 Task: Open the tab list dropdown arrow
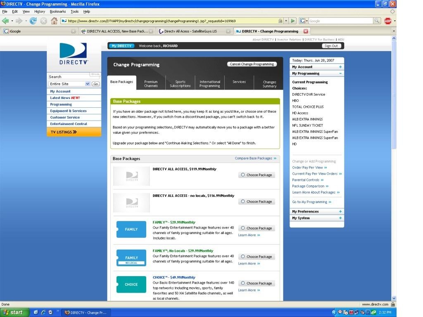pyautogui.click(x=394, y=31)
